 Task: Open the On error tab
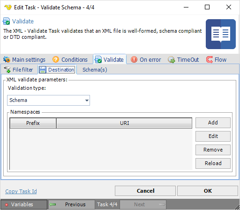point(146,59)
